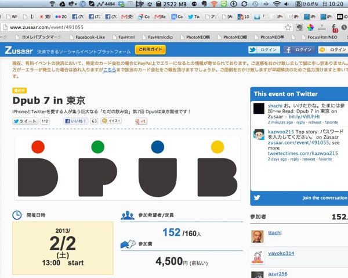
Task: Click extension icon with red 43 badge
Action: click(334, 28)
